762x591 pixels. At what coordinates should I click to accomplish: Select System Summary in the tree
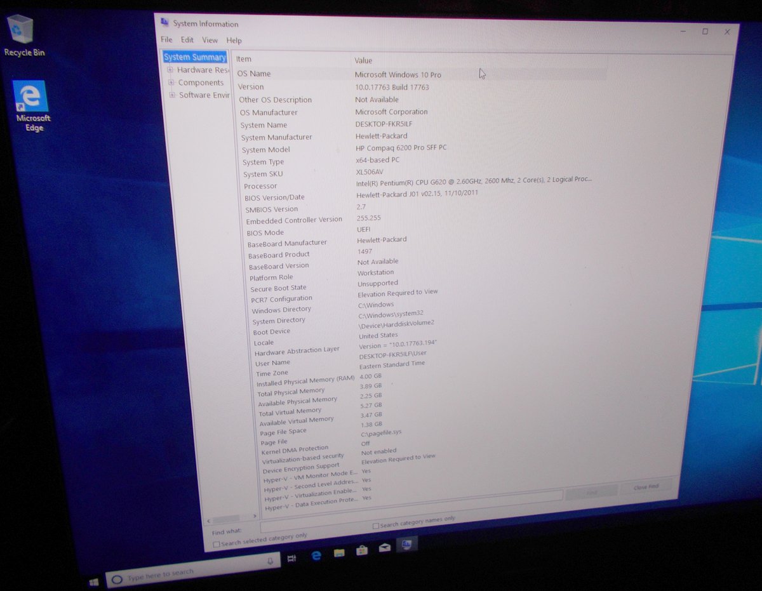click(194, 57)
